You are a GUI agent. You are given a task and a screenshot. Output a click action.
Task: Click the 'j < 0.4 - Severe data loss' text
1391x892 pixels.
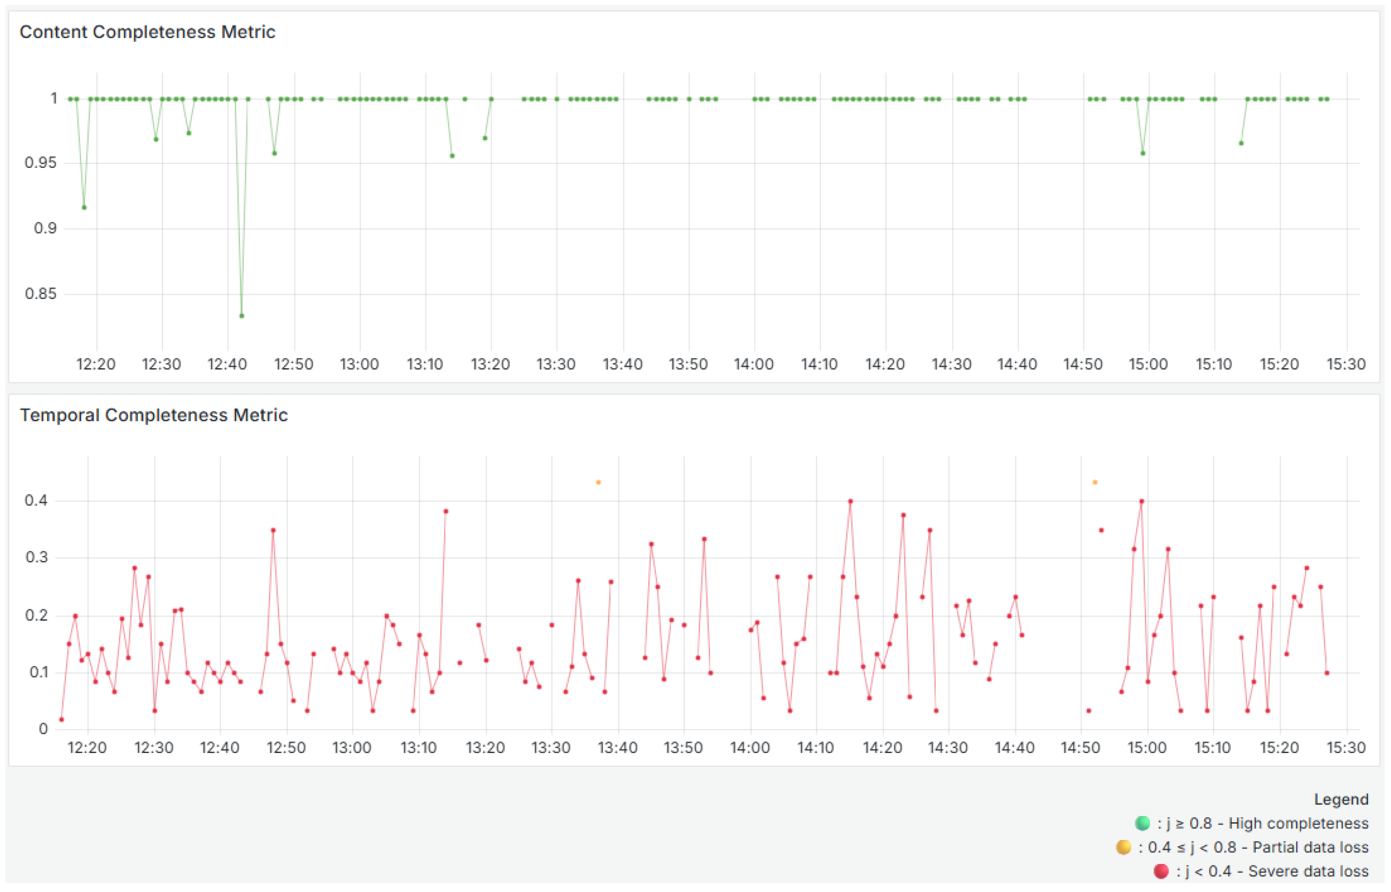click(1272, 871)
